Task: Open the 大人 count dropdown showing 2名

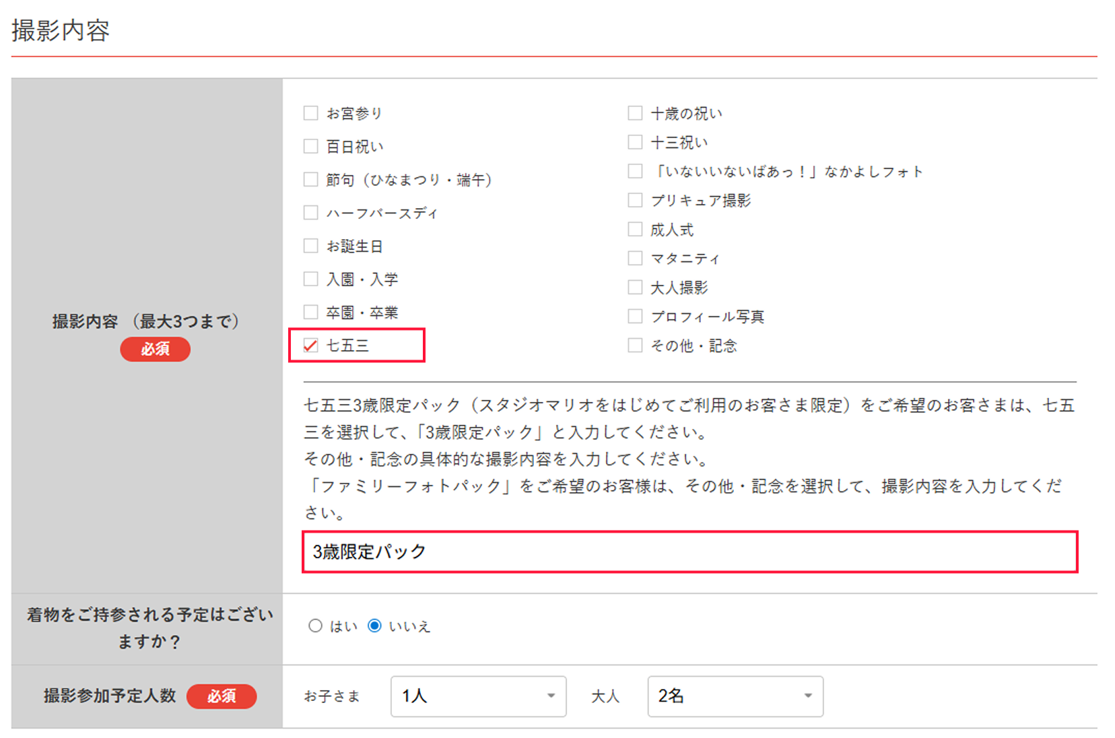Action: tap(735, 696)
